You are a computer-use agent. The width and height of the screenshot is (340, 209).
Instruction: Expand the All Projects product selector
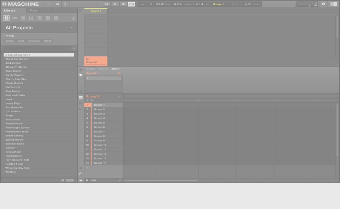72,28
